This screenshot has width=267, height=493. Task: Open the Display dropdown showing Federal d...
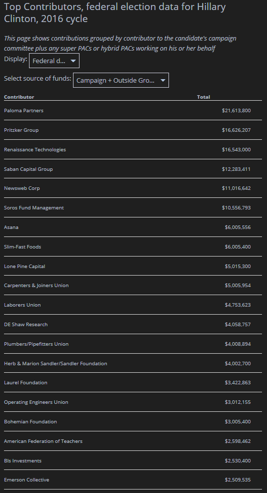coord(54,61)
